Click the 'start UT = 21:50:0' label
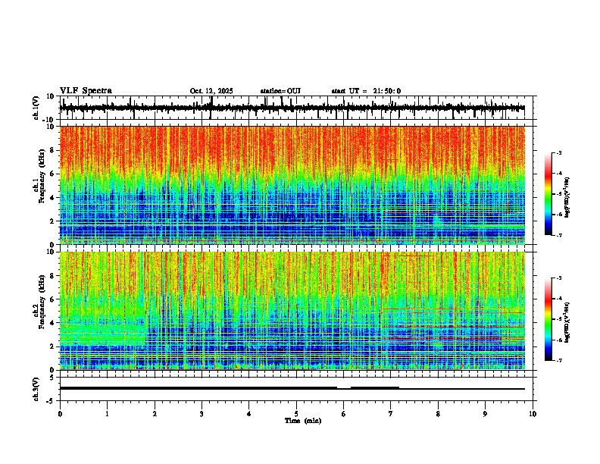The width and height of the screenshot is (600, 464). [366, 91]
